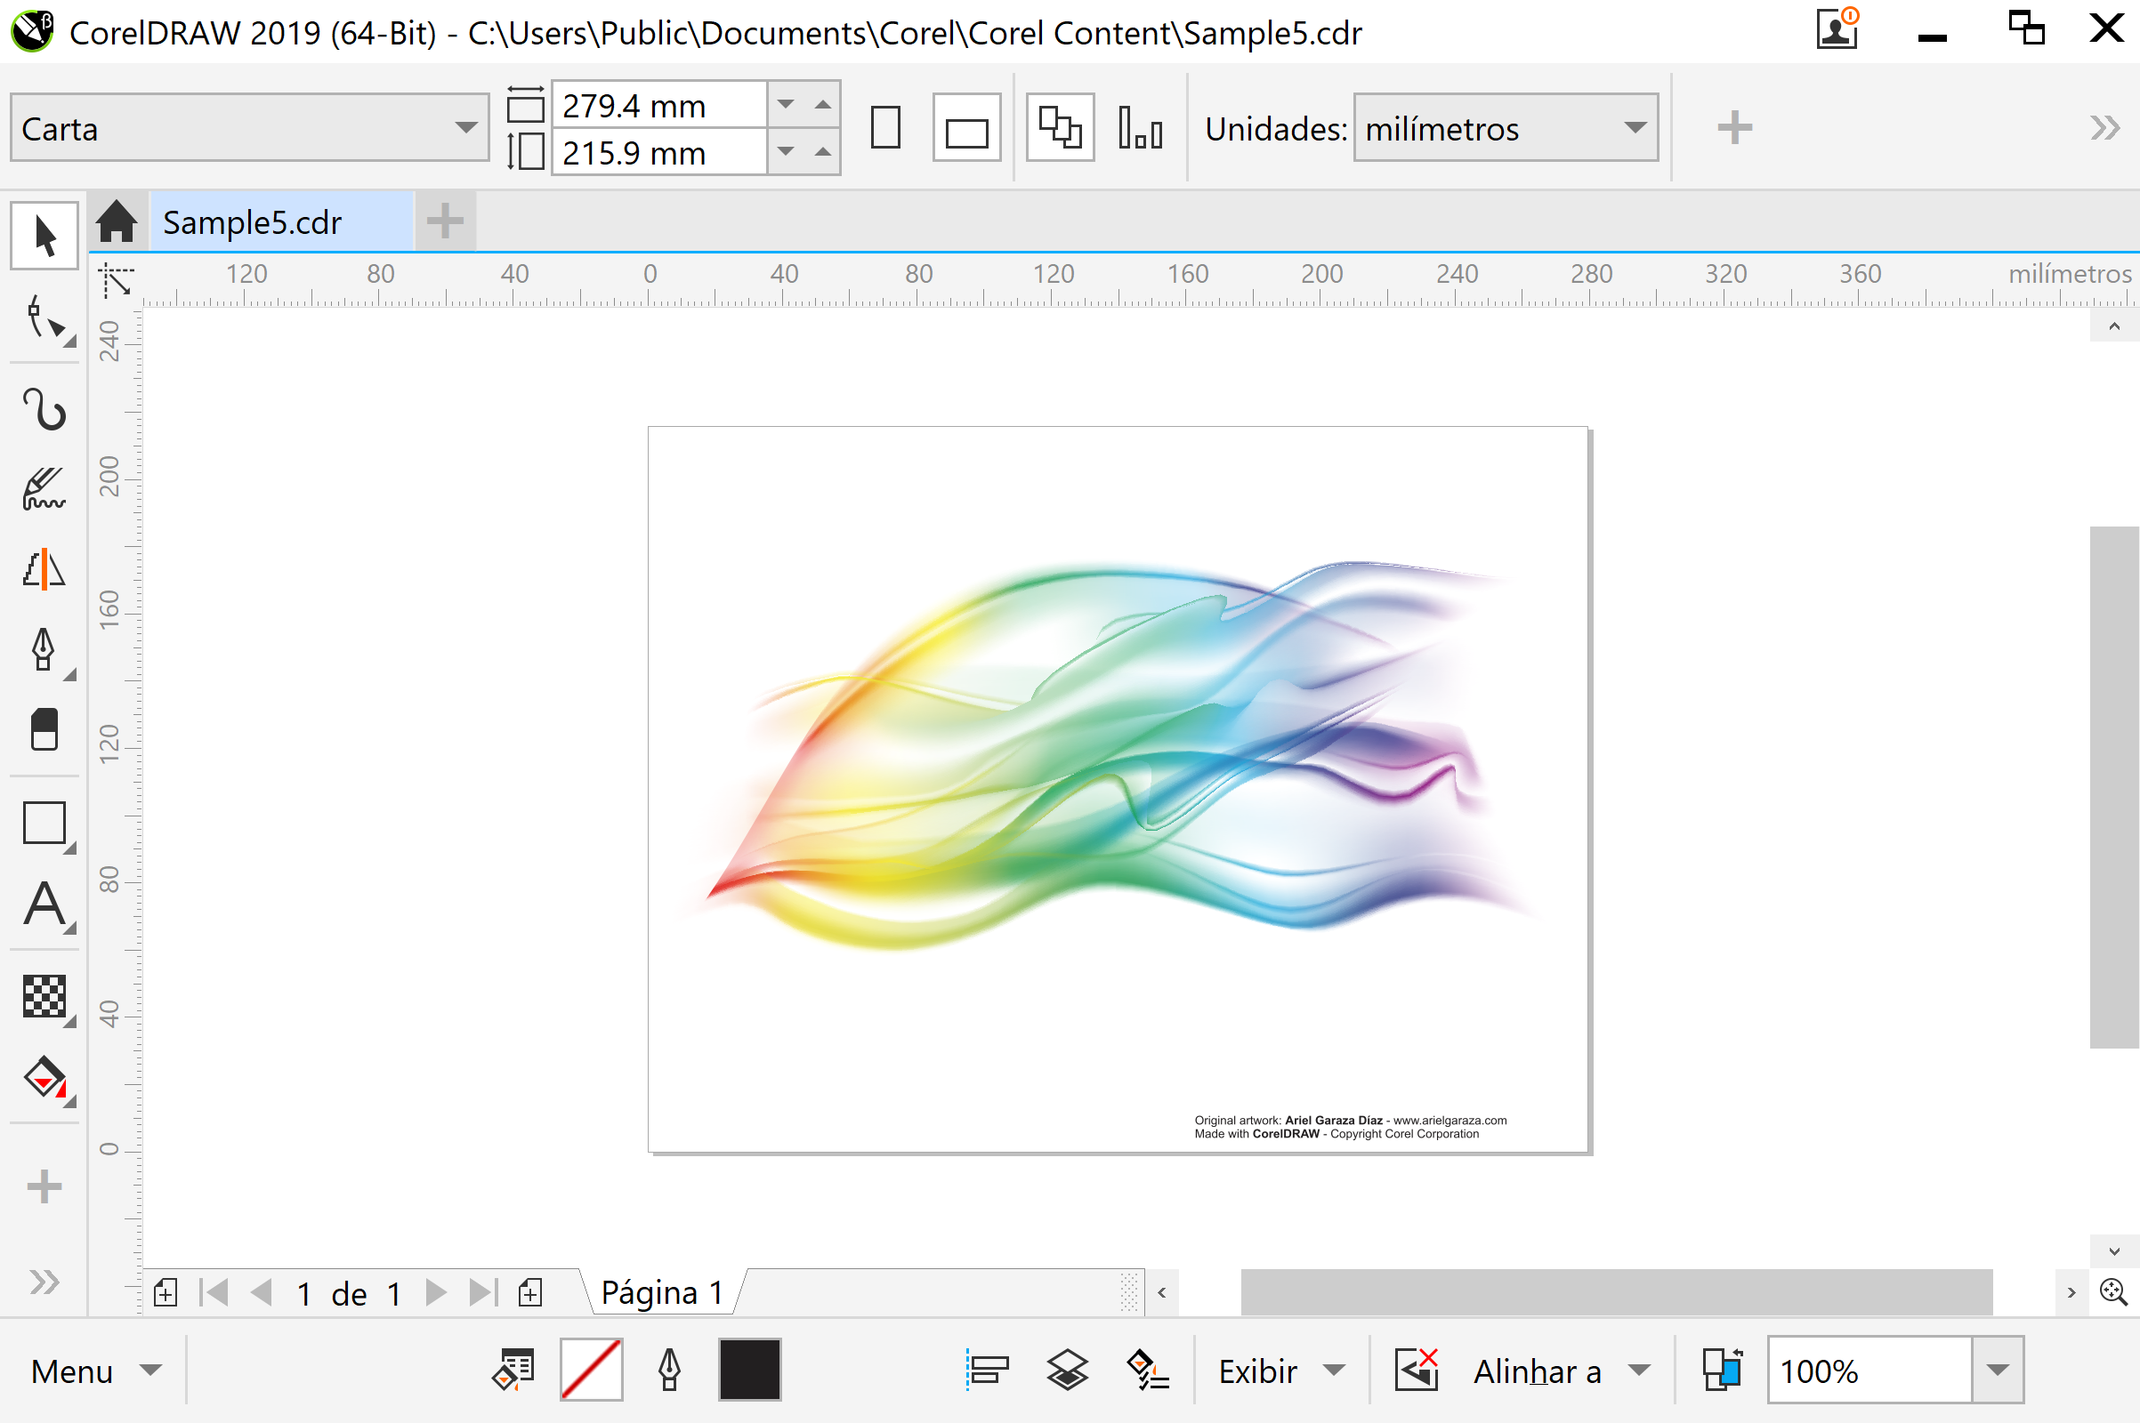2140x1423 pixels.
Task: Open the Carta page size dropdown
Action: coord(465,128)
